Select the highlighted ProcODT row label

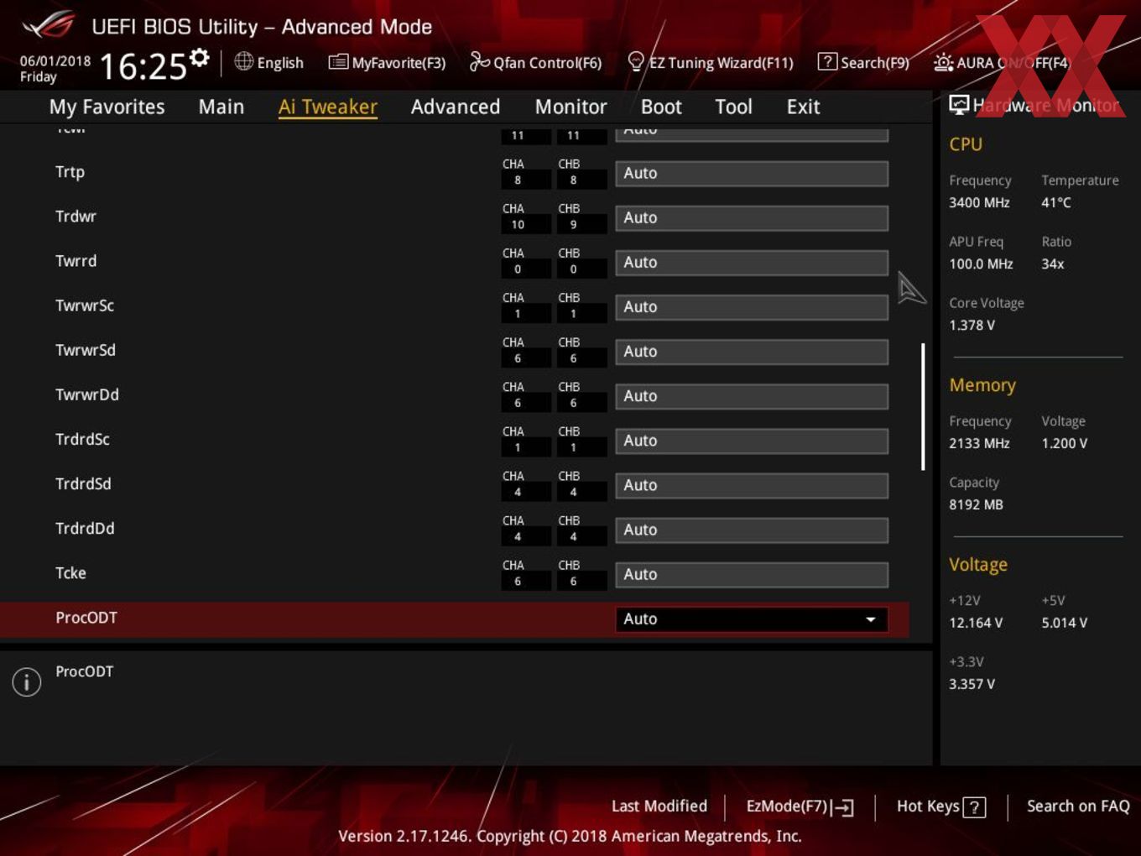tap(86, 618)
